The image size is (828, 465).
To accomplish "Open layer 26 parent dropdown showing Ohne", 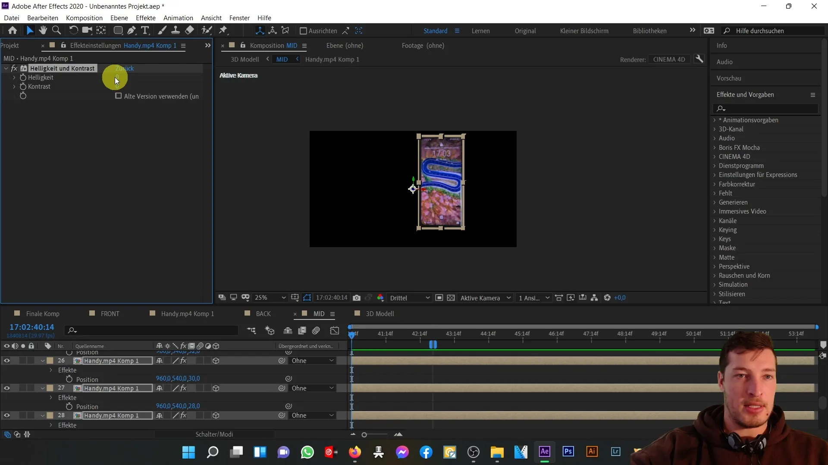I will (x=313, y=361).
